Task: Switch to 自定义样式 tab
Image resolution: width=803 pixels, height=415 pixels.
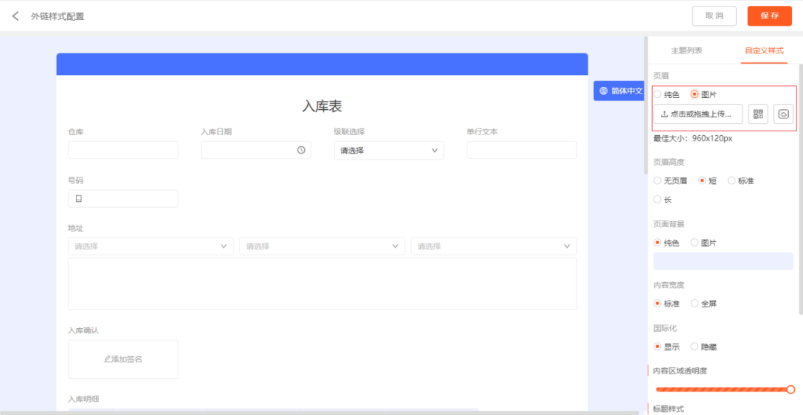Action: coord(764,50)
